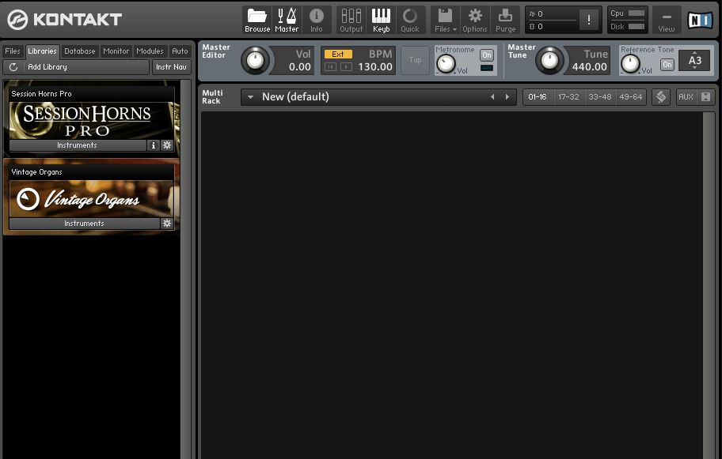Open the reference tone A3 note selector
This screenshot has height=459, width=722.
click(694, 60)
